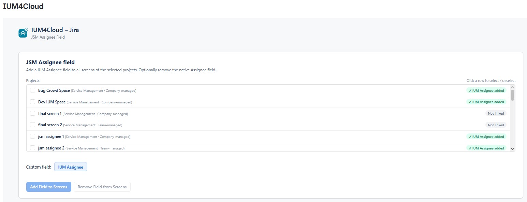Click the IUM Assignee custom field chip
This screenshot has height=202, width=527.
[71, 167]
